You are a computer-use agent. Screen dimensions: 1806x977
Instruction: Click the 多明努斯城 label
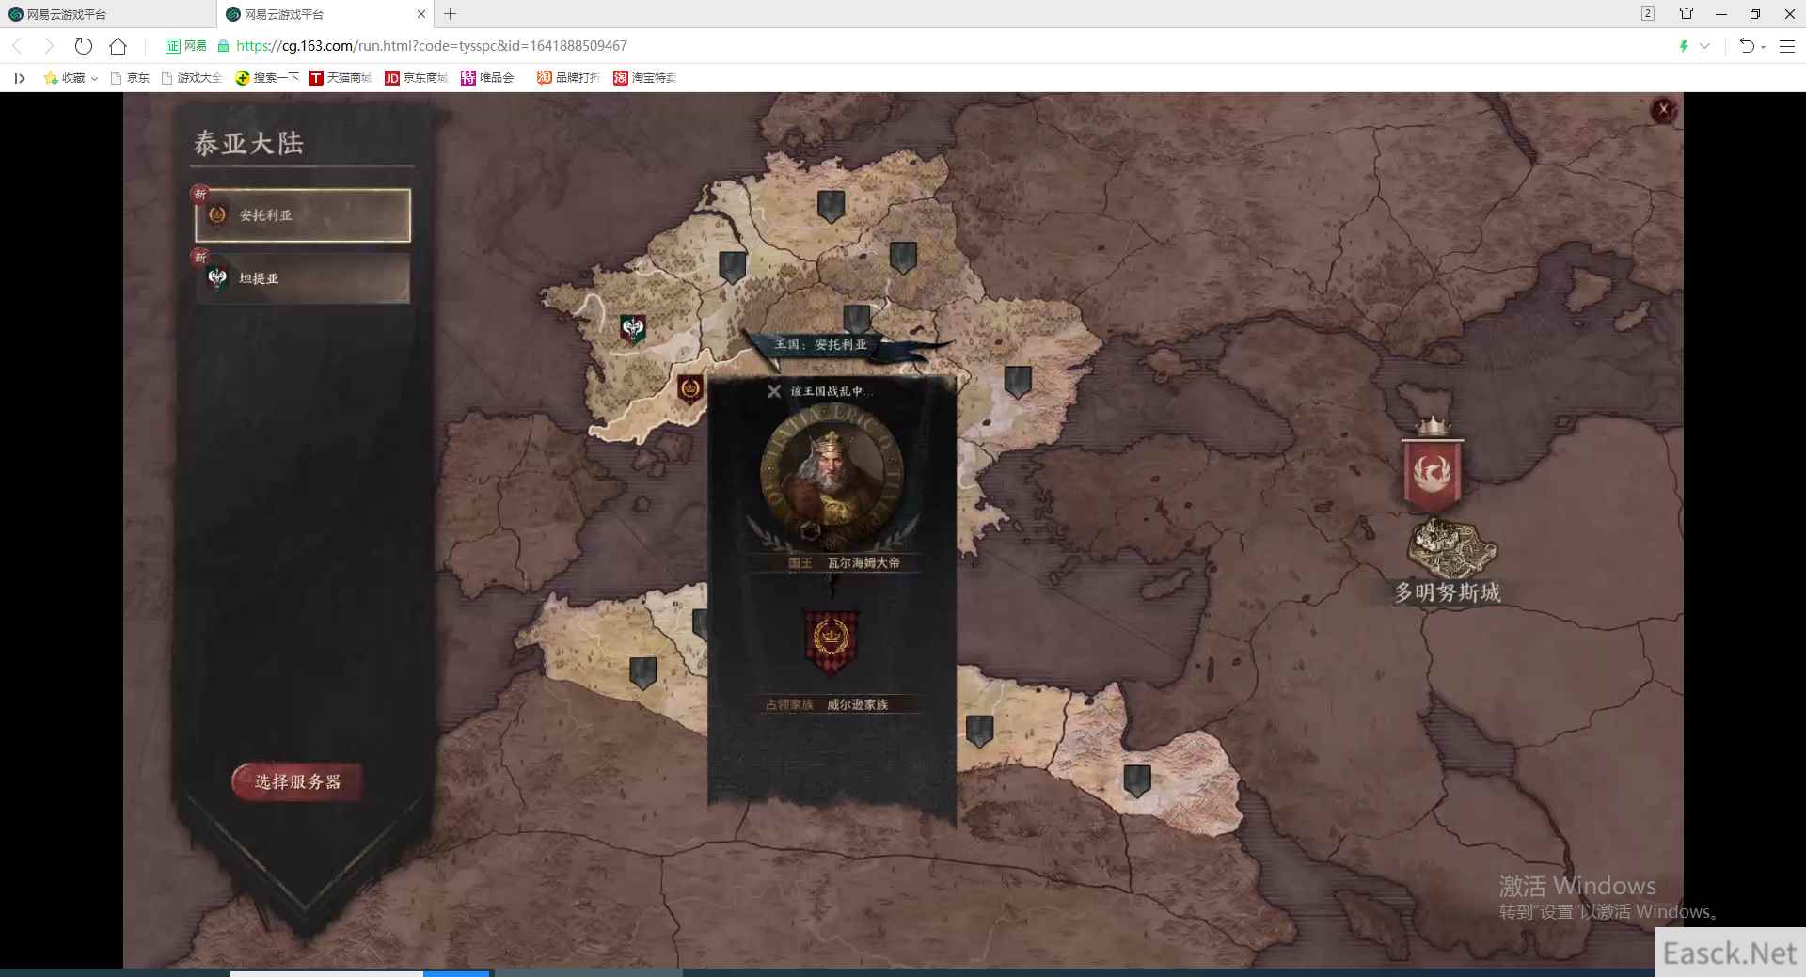tap(1448, 592)
